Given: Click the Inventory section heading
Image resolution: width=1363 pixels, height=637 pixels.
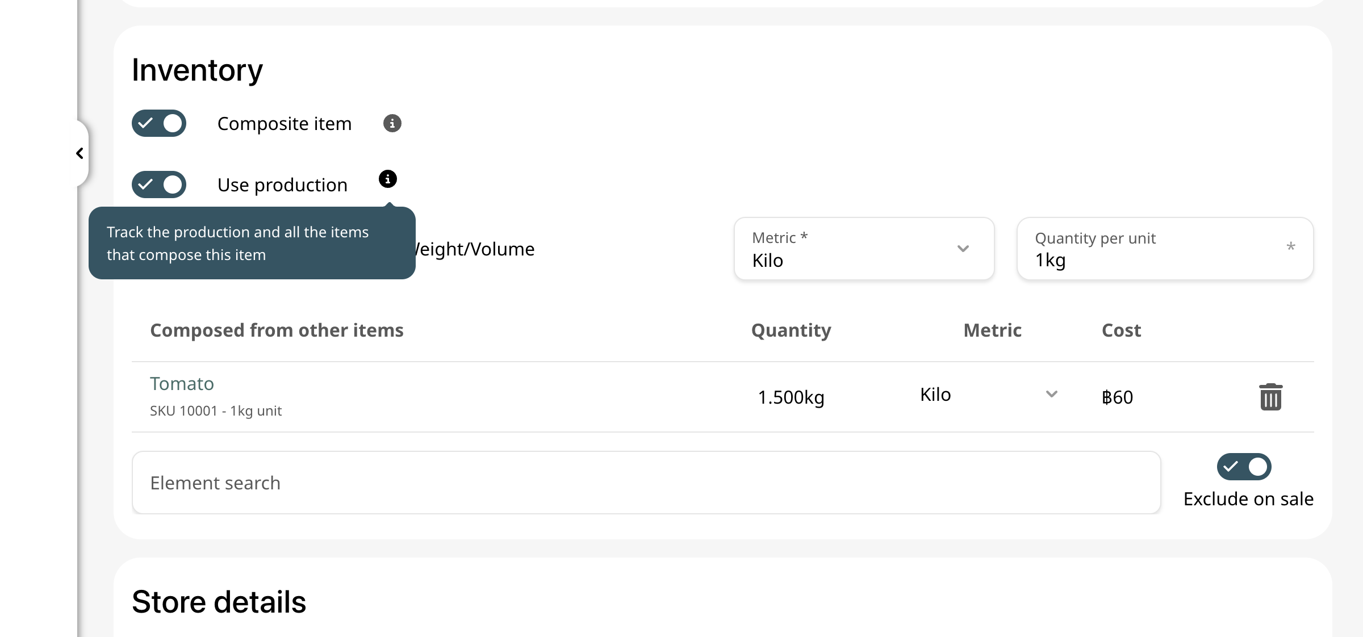Looking at the screenshot, I should point(197,70).
